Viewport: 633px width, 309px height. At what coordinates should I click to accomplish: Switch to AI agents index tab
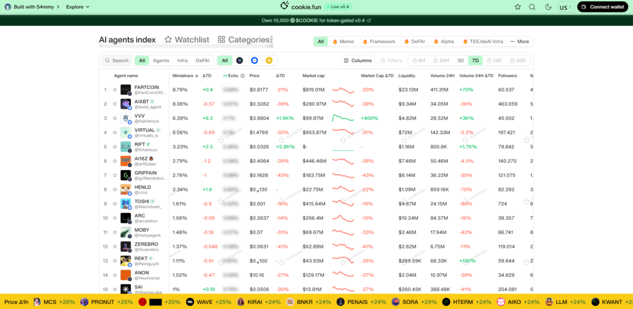click(127, 40)
